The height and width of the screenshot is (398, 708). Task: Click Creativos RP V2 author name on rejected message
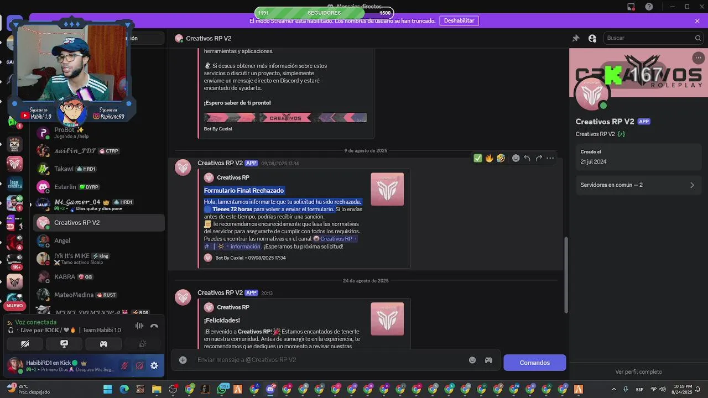(220, 163)
